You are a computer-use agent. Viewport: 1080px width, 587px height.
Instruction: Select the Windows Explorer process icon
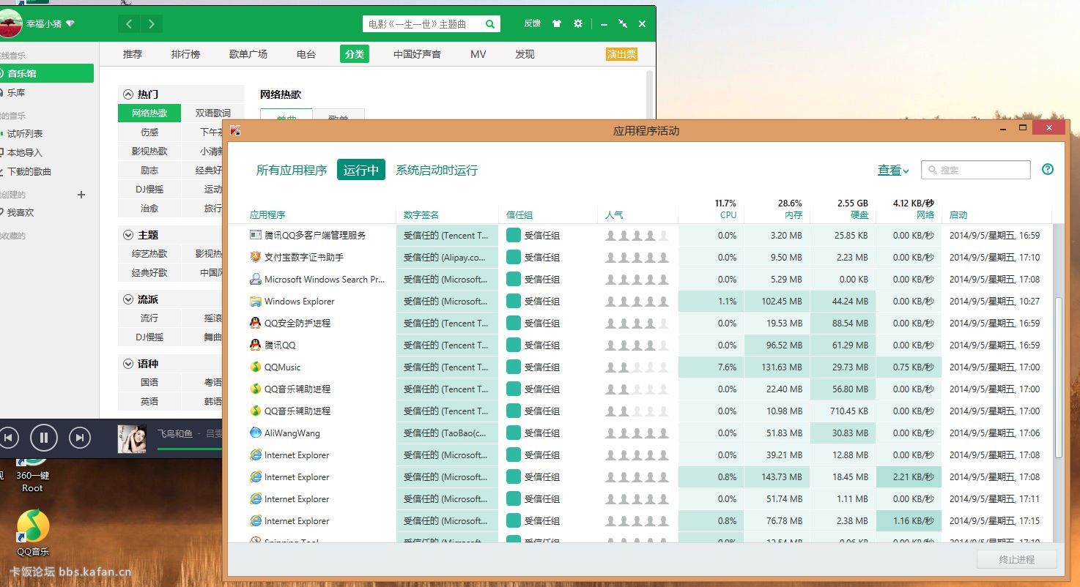pos(256,301)
